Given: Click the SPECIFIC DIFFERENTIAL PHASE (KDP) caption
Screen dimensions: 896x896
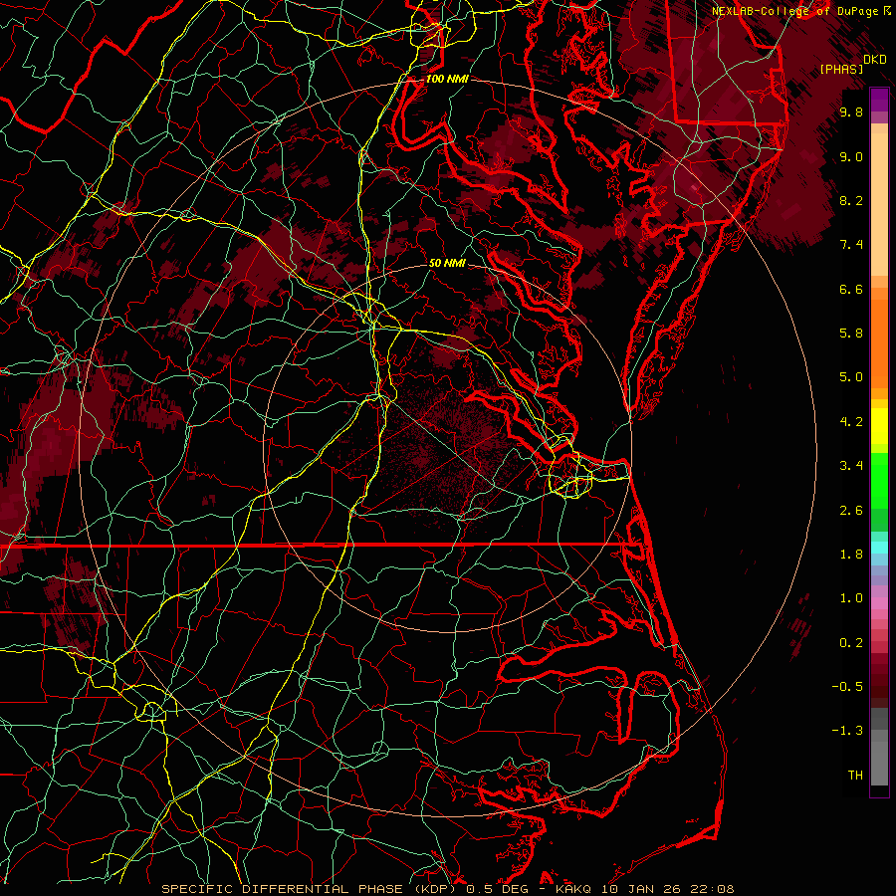Looking at the screenshot, I should (x=312, y=889).
